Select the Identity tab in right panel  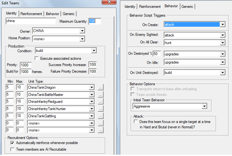pyautogui.click(x=130, y=6)
